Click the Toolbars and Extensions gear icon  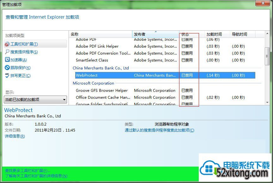coord(7,44)
